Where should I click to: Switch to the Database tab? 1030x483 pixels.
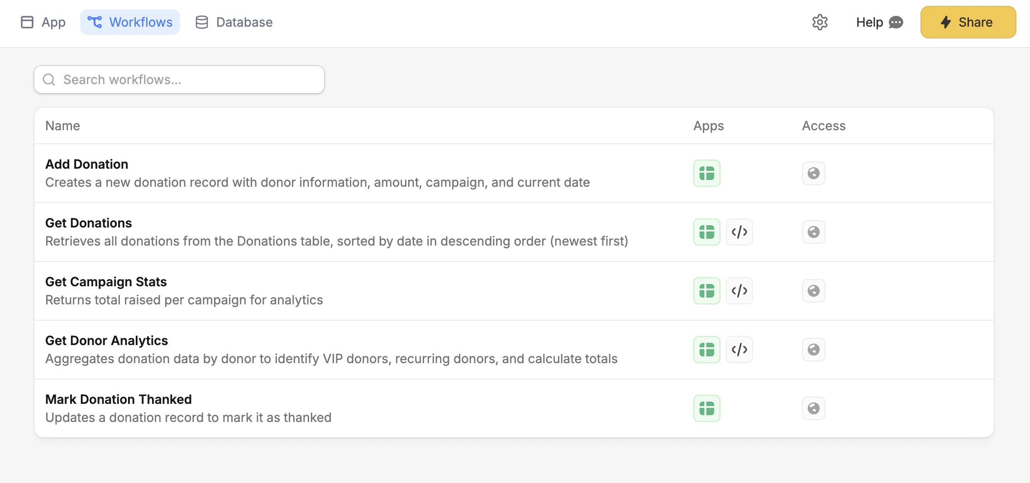click(234, 22)
